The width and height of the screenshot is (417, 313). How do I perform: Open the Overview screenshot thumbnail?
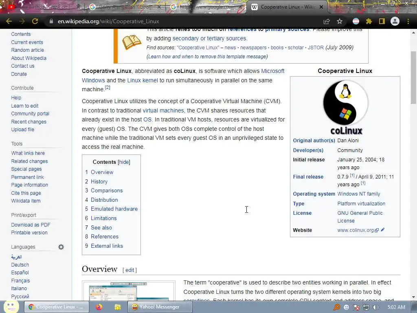[129, 291]
